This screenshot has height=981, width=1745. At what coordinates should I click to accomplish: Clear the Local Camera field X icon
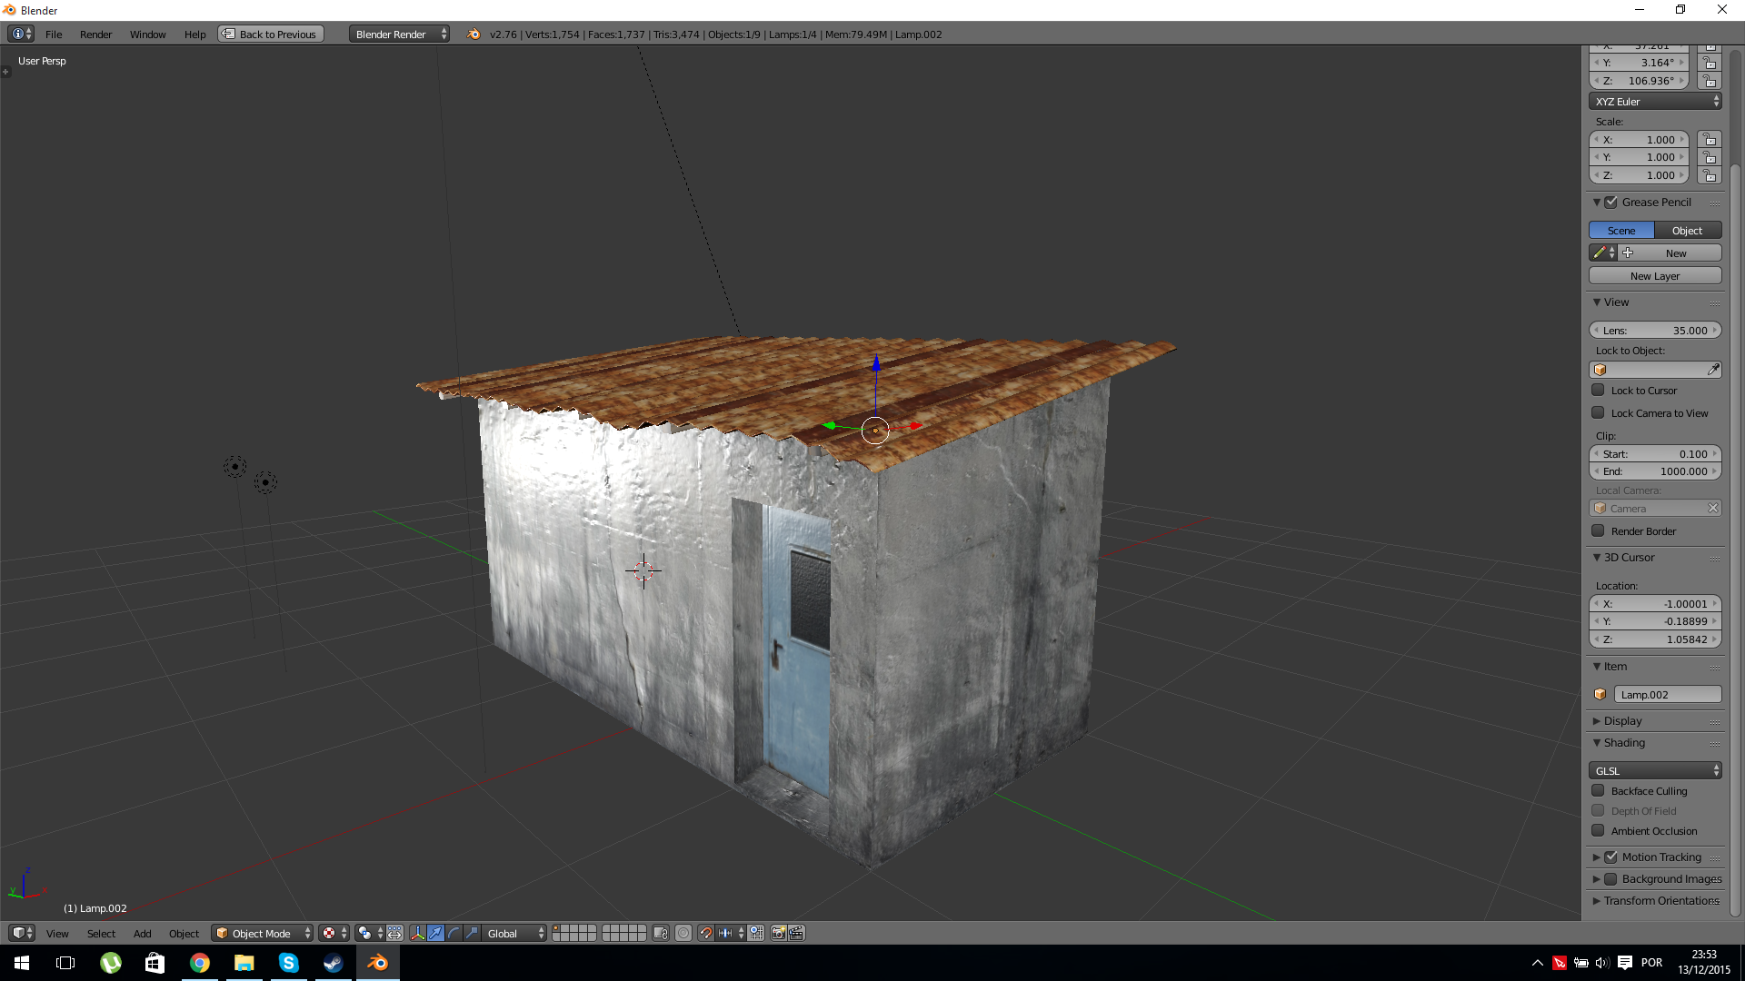click(1713, 509)
